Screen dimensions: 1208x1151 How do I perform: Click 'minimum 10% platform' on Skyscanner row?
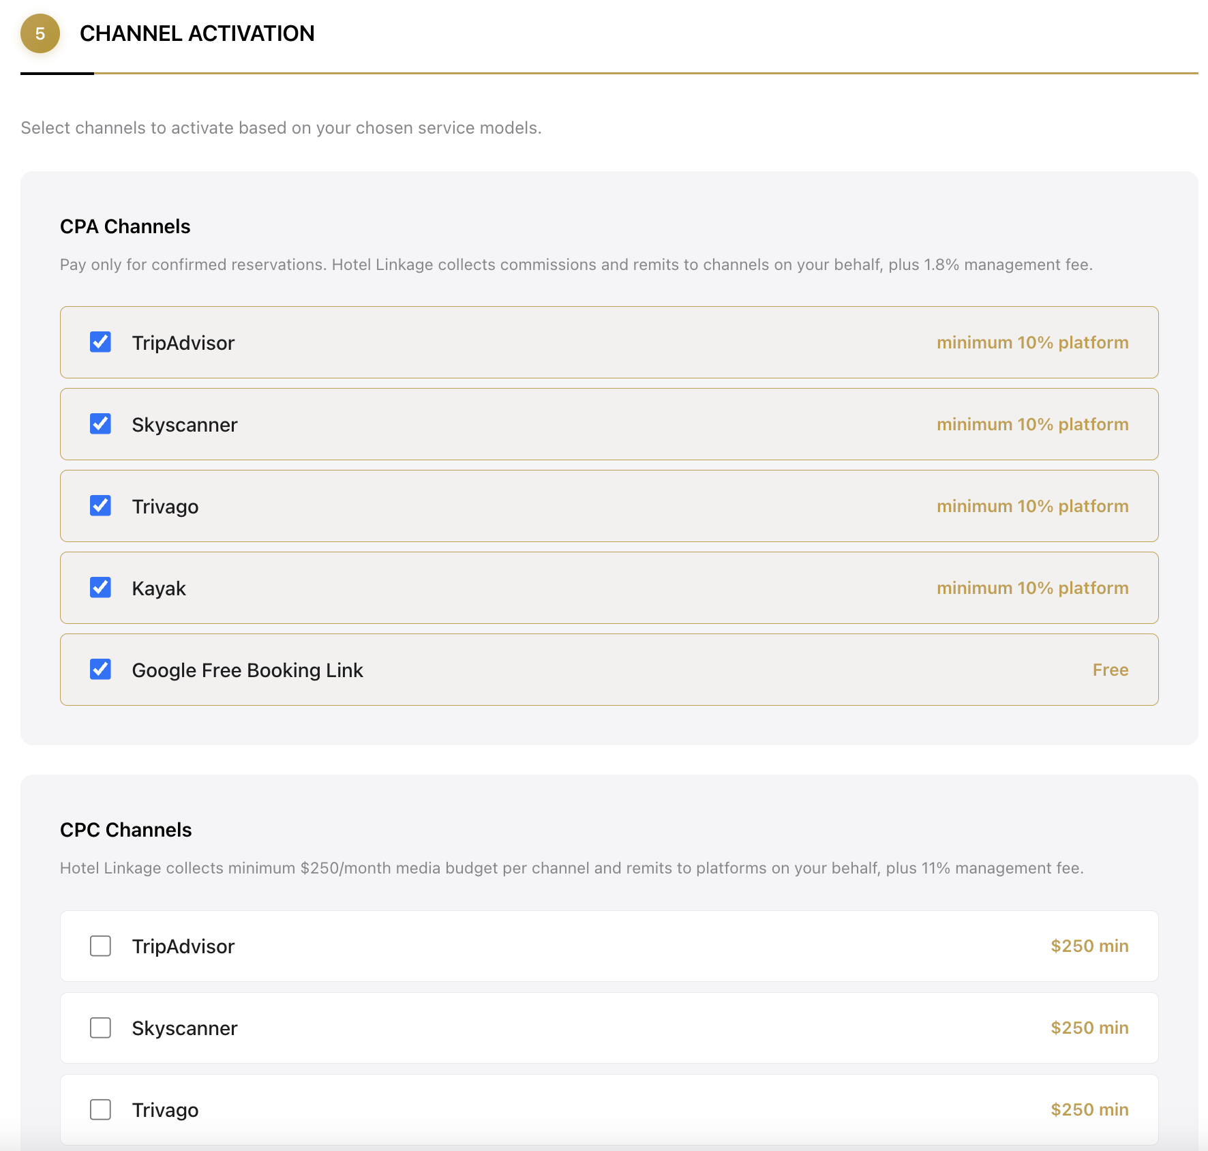tap(1033, 424)
